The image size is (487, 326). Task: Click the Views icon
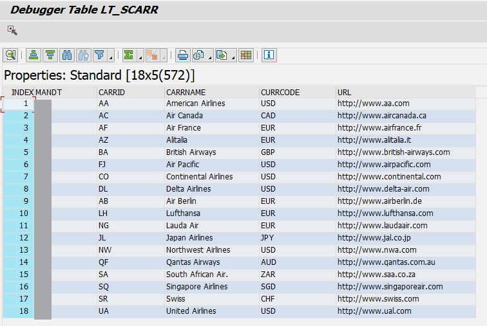pyautogui.click(x=199, y=55)
